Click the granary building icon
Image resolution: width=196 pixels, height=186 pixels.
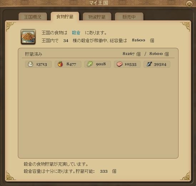pyautogui.click(x=28, y=37)
